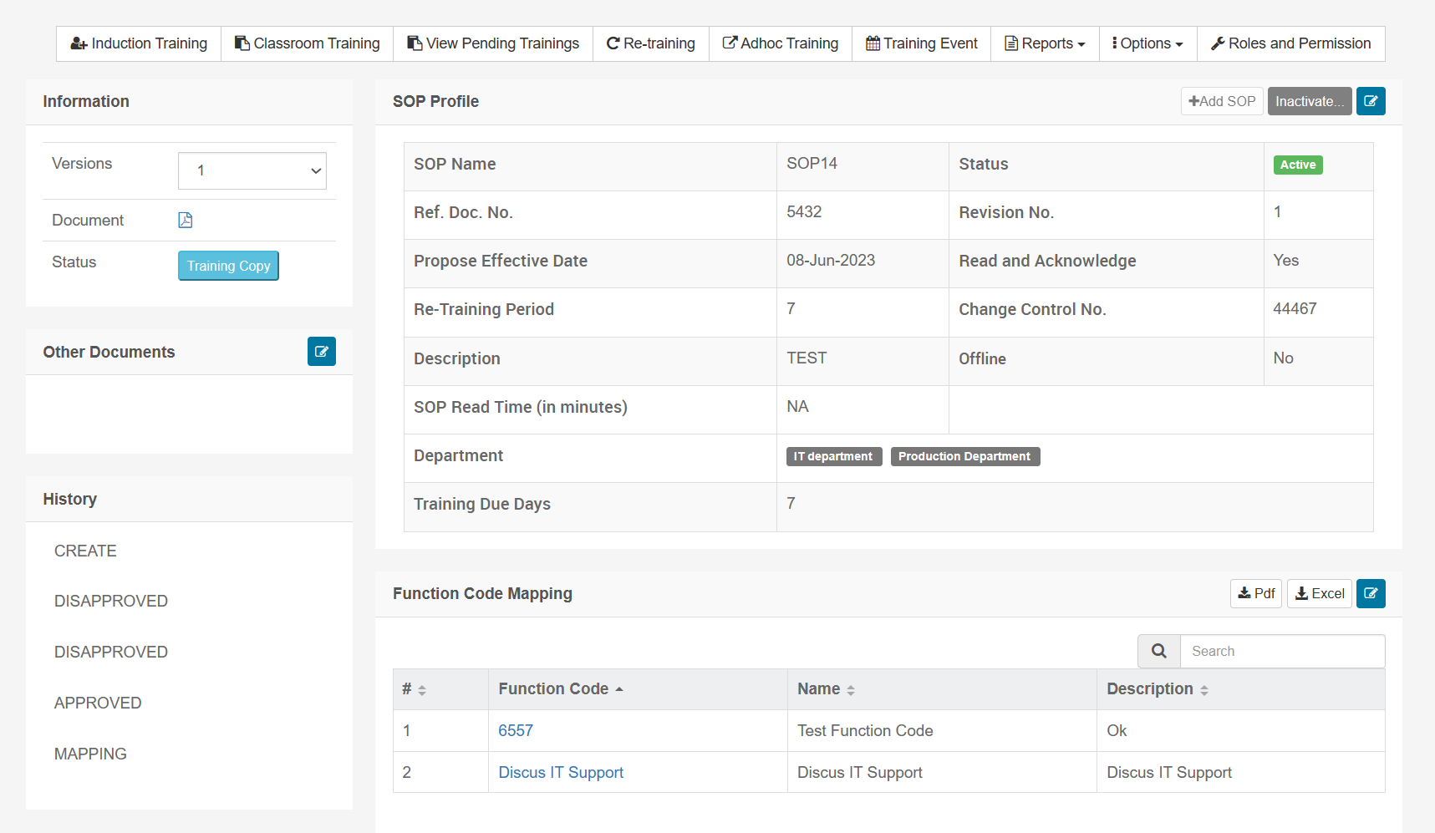
Task: Click Ref. Doc. No. value 5432
Action: click(x=804, y=212)
